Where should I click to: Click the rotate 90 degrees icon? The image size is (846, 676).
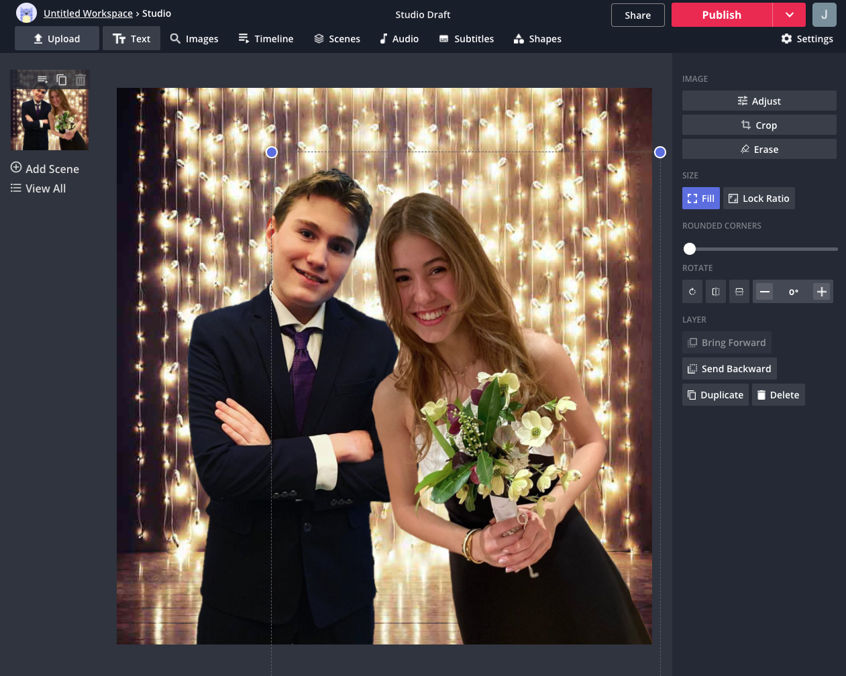(692, 292)
